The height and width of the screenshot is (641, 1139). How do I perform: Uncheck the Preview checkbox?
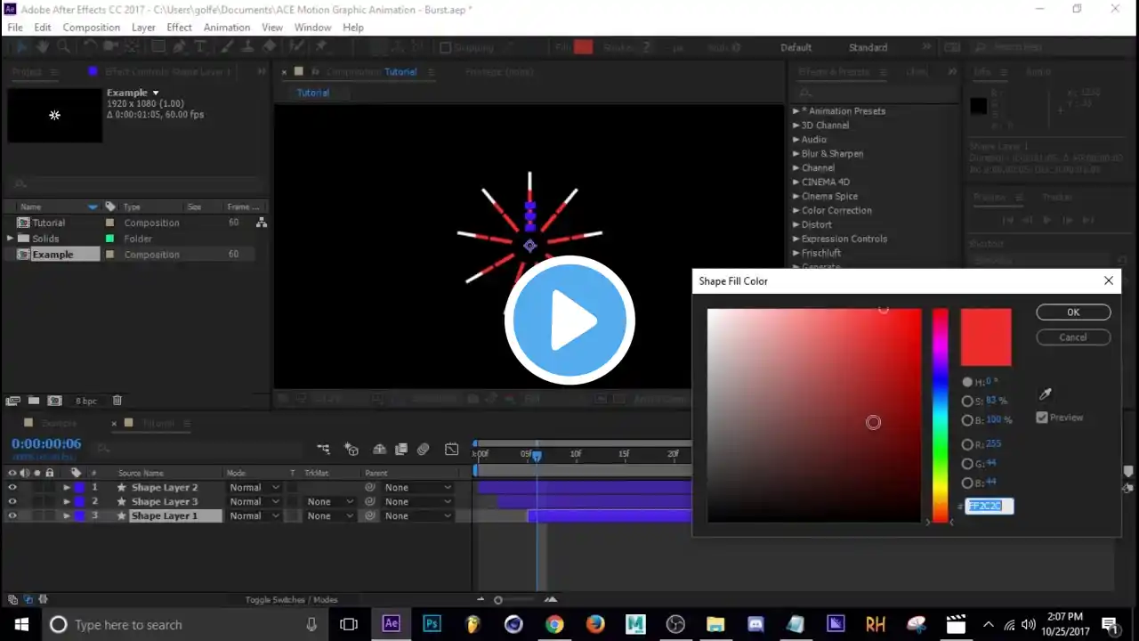point(1042,418)
